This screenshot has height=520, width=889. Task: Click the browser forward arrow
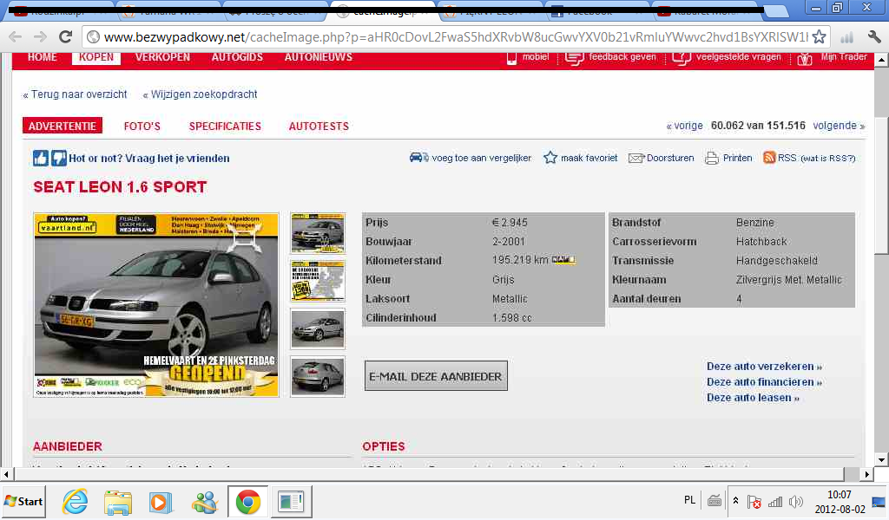(x=40, y=37)
